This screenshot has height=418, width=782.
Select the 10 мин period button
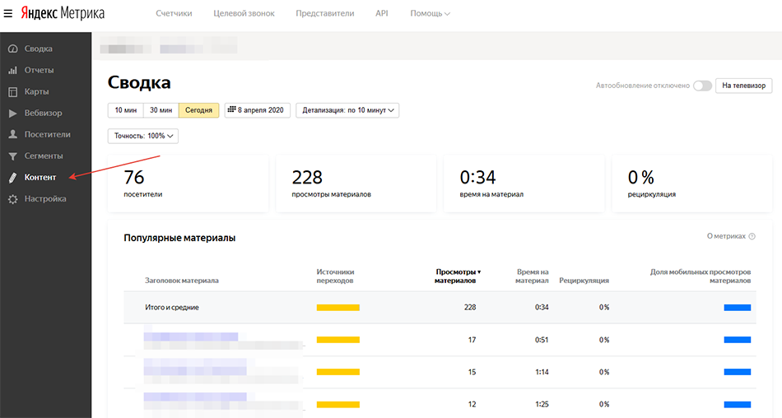tap(126, 110)
